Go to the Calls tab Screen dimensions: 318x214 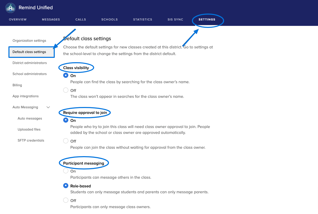pyautogui.click(x=81, y=19)
